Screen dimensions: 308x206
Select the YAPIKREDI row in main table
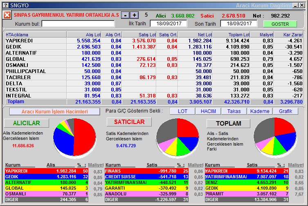(154, 41)
